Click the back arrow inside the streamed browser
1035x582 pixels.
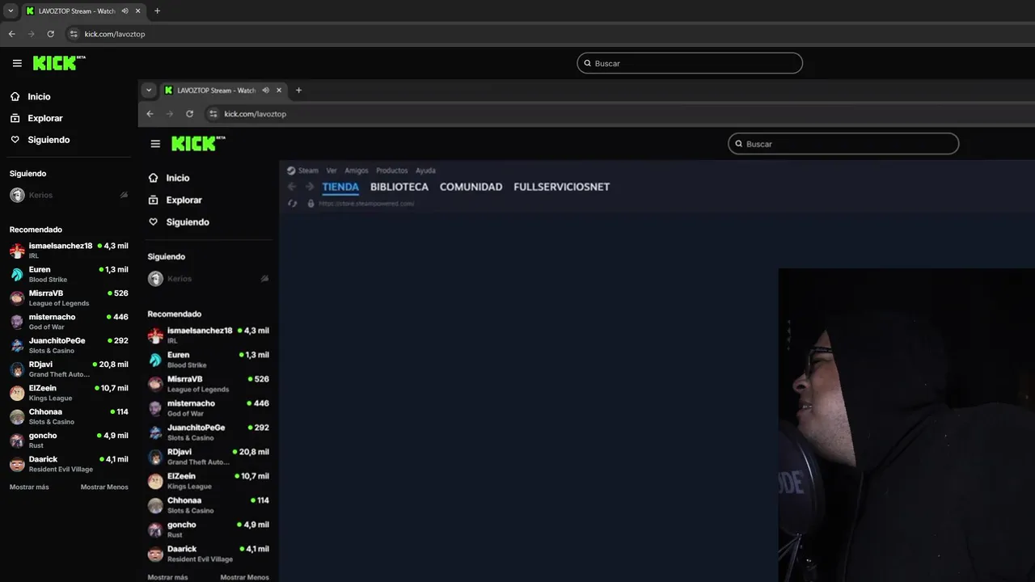pyautogui.click(x=150, y=114)
